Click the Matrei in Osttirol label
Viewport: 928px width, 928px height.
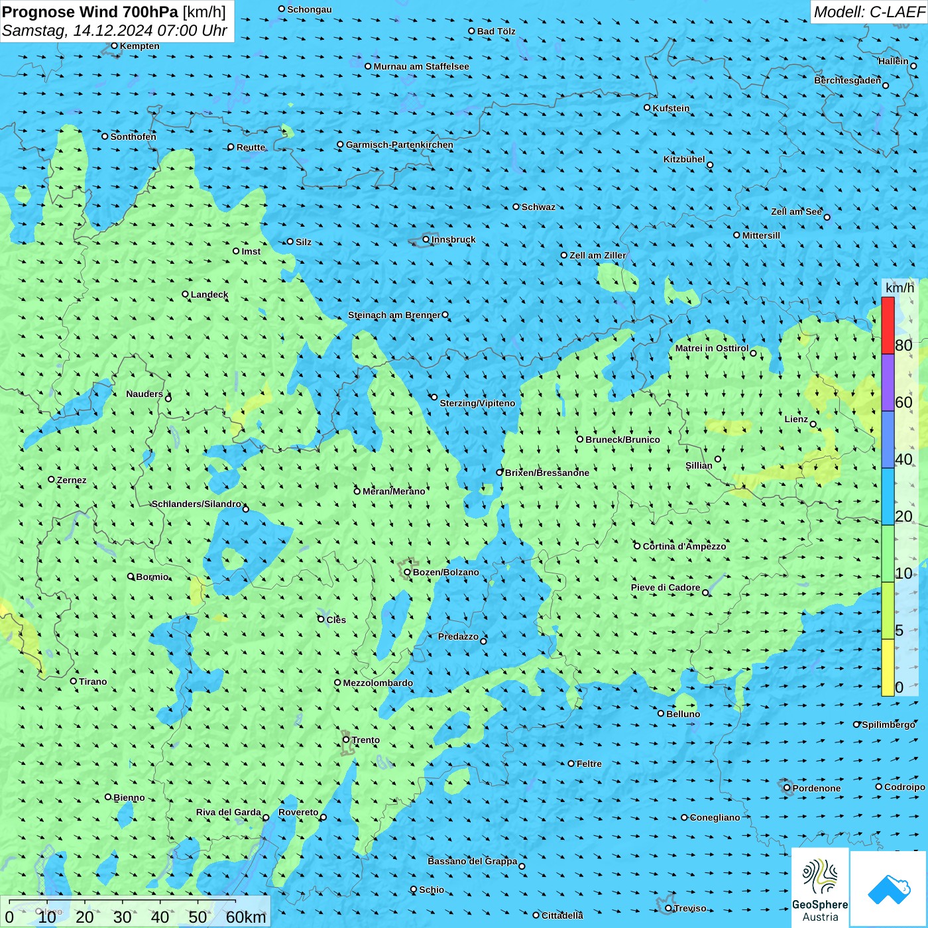[712, 348]
